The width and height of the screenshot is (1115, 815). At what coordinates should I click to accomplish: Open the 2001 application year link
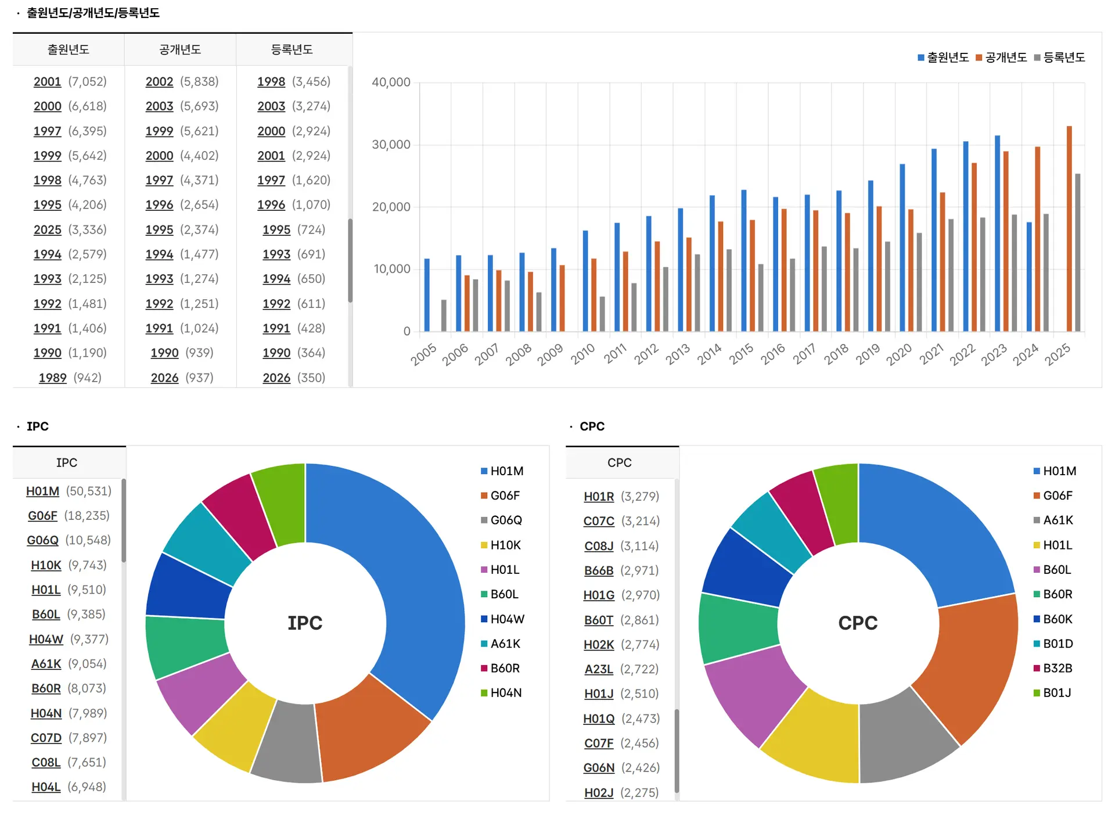click(x=47, y=82)
